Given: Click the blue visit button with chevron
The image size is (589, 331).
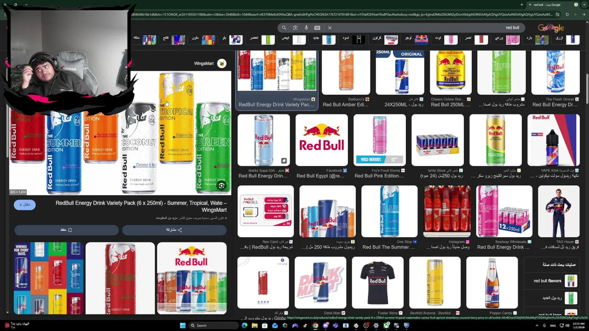Looking at the screenshot, I should (24, 205).
